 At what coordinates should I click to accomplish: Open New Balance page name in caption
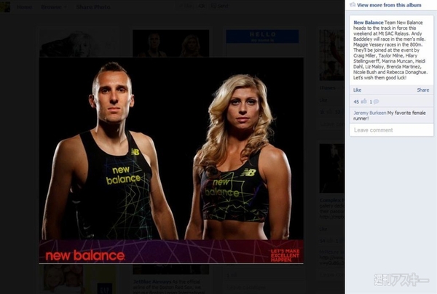[368, 23]
